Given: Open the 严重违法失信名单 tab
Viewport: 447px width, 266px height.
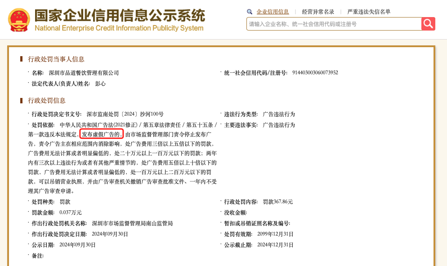Looking at the screenshot, I should pyautogui.click(x=369, y=12).
